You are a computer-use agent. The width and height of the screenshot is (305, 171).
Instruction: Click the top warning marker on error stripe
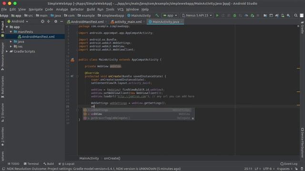[x=298, y=68]
